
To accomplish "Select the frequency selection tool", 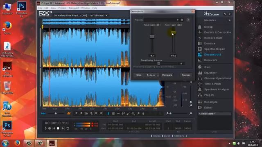I will 118,114.
